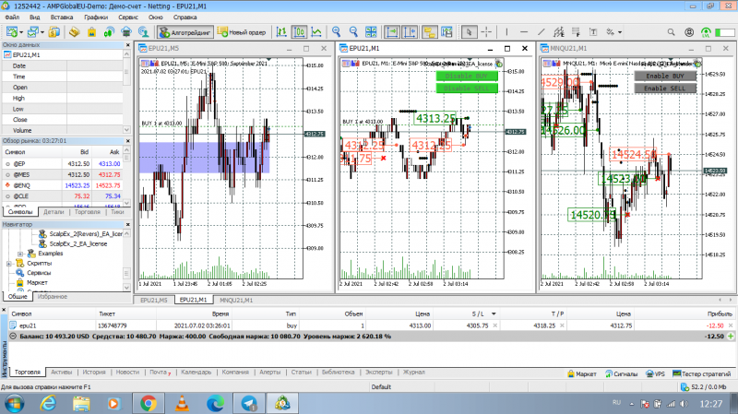Open the search magnifier in toolbar
The height and width of the screenshot is (414, 738).
click(x=672, y=32)
